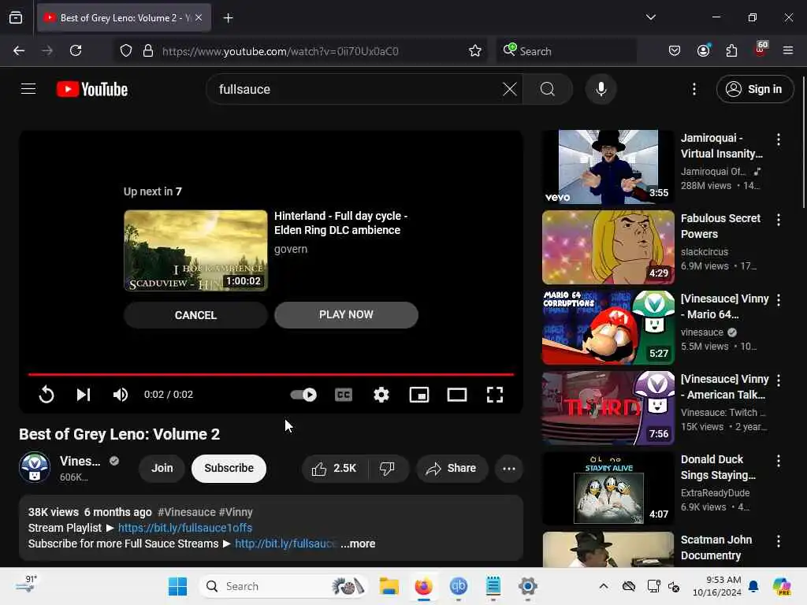Screen dimensions: 807x605
Task: Click the YouTube search magnifier button
Action: pos(548,89)
